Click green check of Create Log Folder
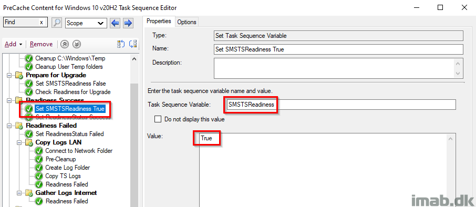This screenshot has width=476, height=207. click(39, 168)
